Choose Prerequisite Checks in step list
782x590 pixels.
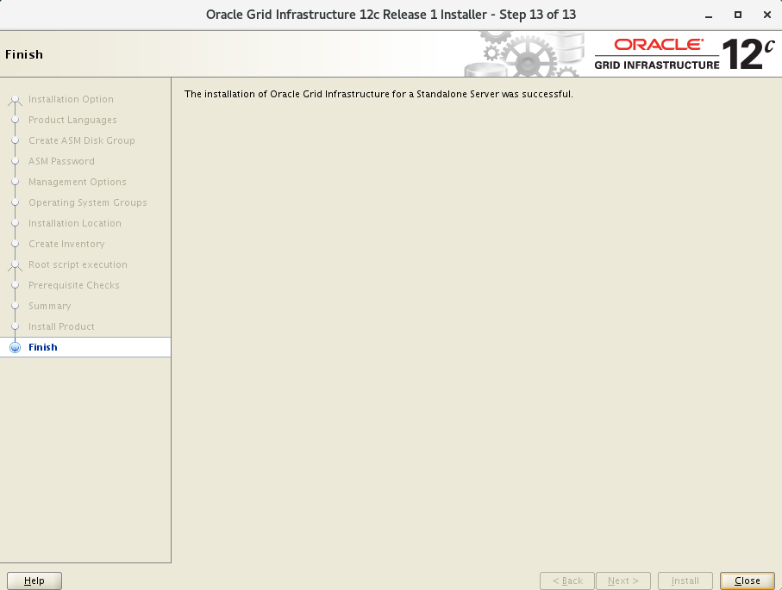pos(73,286)
